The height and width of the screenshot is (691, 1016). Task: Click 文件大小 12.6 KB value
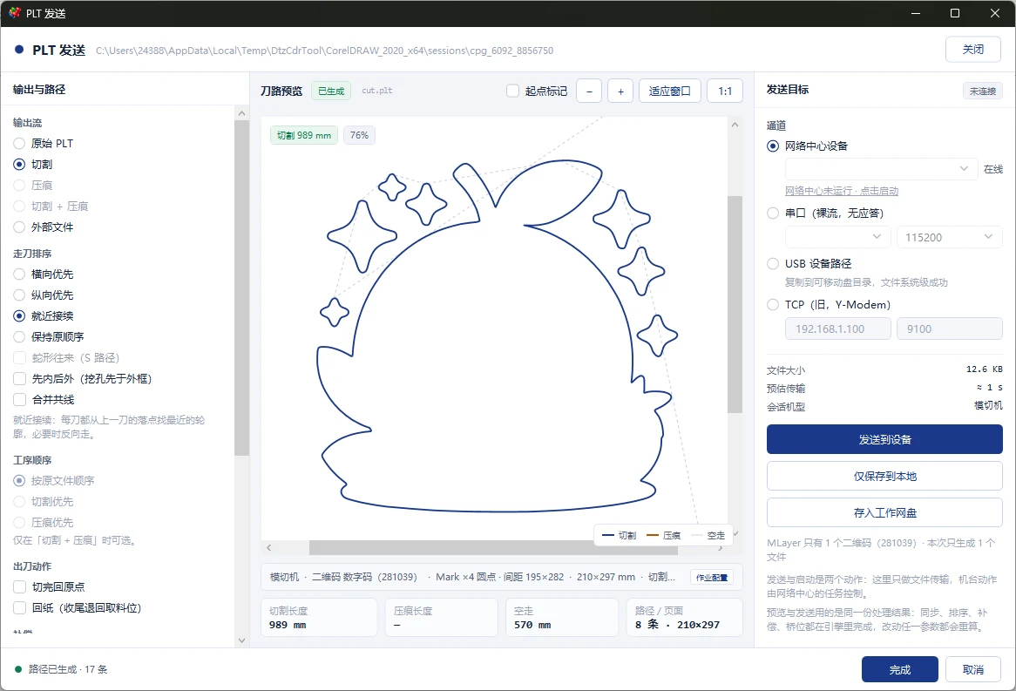(985, 369)
